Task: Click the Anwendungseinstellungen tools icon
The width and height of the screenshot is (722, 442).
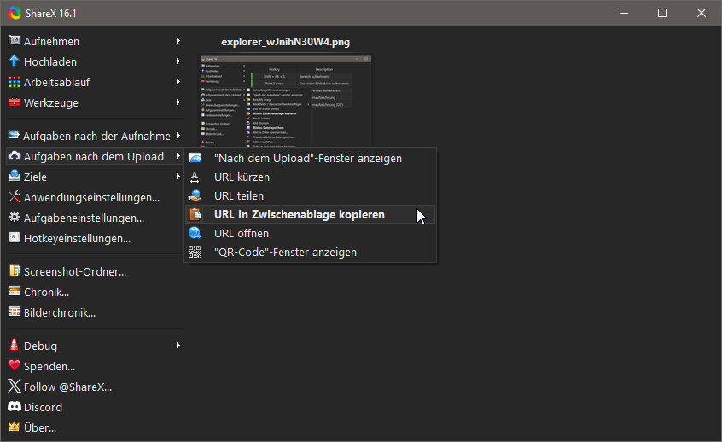Action: coord(15,196)
